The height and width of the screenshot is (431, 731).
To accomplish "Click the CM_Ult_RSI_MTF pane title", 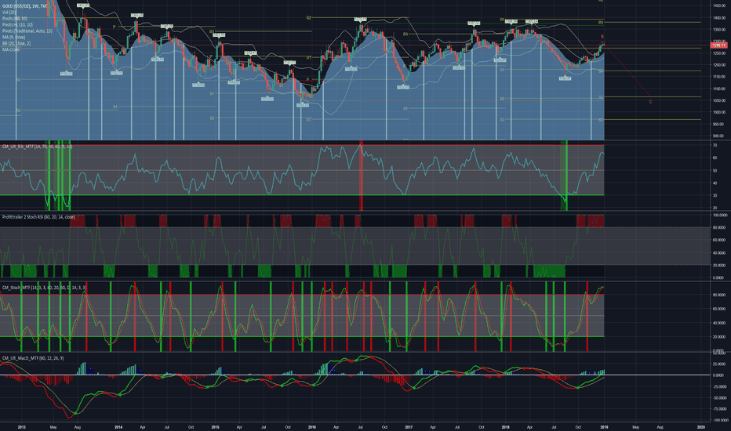I will point(37,147).
